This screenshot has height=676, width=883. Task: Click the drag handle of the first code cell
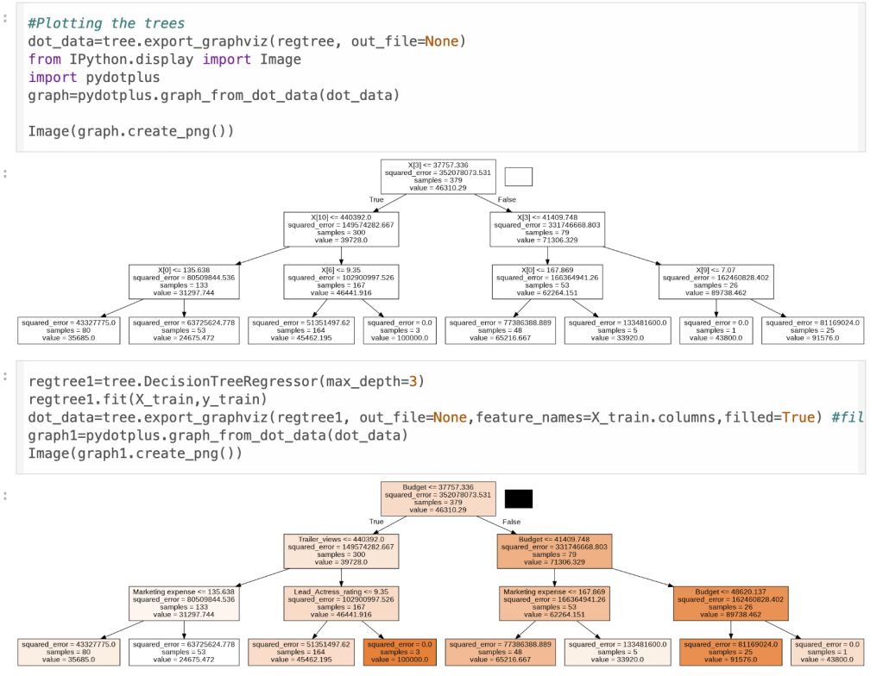click(x=7, y=18)
